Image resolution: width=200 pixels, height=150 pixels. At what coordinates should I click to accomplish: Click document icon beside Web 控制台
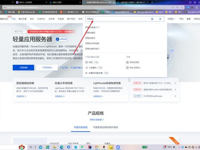[127, 68]
